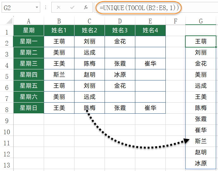
Task: Select cell 冰原 in column G
Action: click(201, 163)
